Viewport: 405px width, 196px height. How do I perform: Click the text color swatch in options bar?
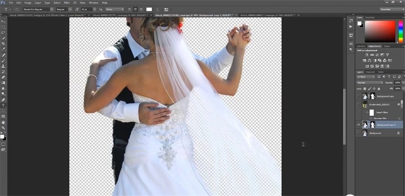pyautogui.click(x=149, y=9)
